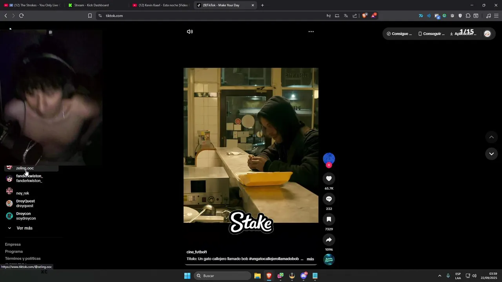Open the site settings icon beside URL

[x=100, y=16]
